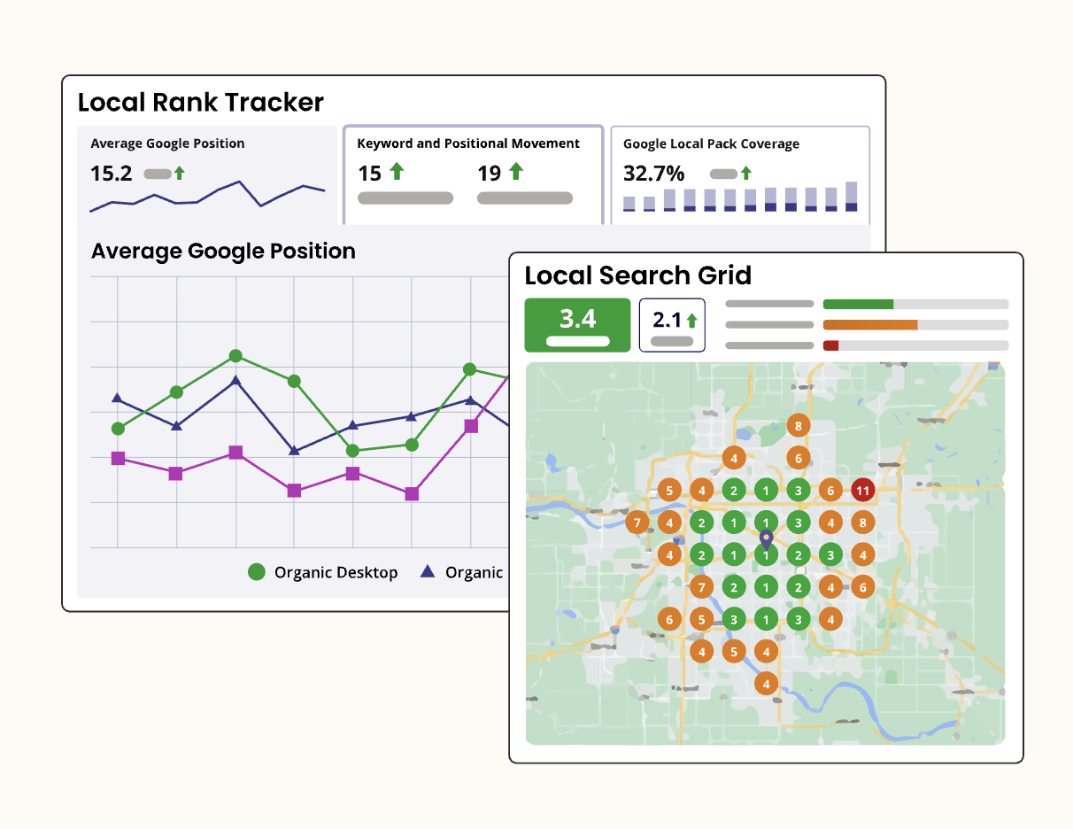The height and width of the screenshot is (829, 1073).
Task: Click the up arrow next to 32.7%
Action: coord(746,174)
